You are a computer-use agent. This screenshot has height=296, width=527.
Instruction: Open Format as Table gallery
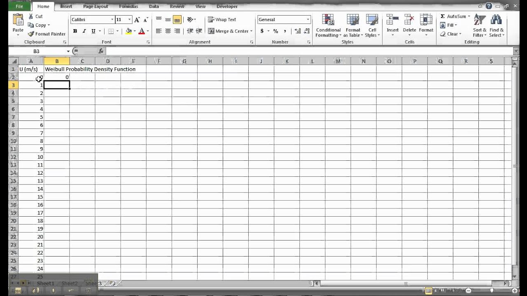pyautogui.click(x=353, y=25)
